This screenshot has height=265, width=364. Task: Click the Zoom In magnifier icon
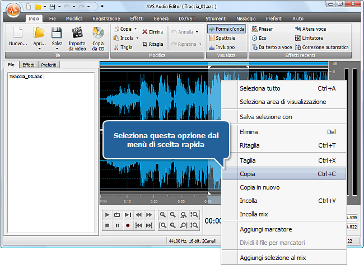(x=163, y=215)
